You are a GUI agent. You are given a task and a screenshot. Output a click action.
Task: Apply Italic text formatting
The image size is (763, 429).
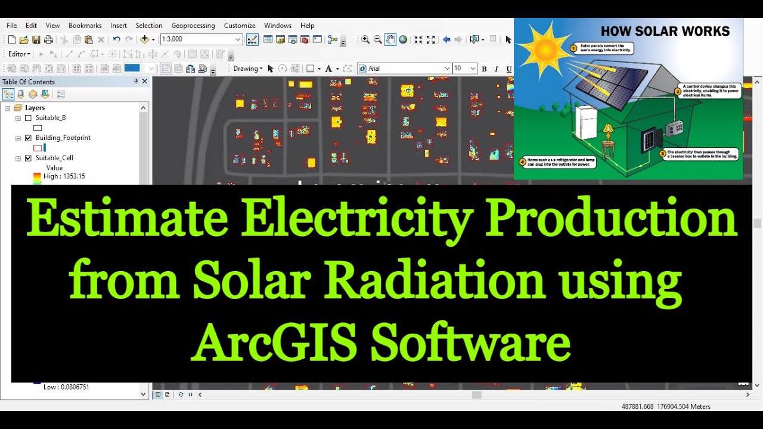497,69
